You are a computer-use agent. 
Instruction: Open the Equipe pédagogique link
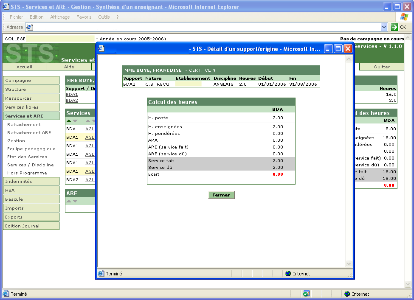pos(31,149)
